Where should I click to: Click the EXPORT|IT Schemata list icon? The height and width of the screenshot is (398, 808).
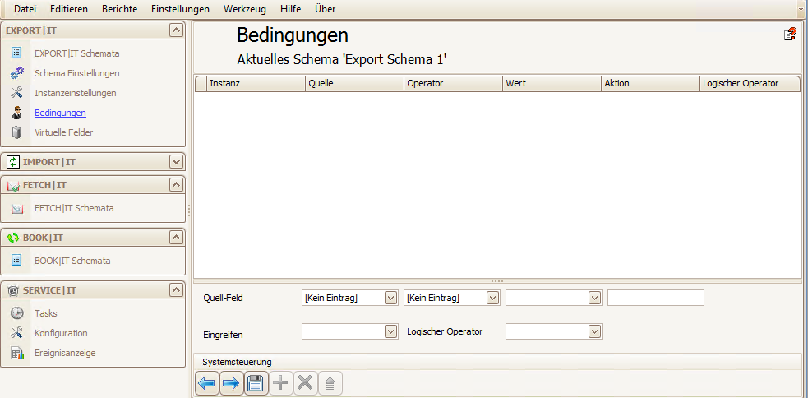[x=16, y=53]
